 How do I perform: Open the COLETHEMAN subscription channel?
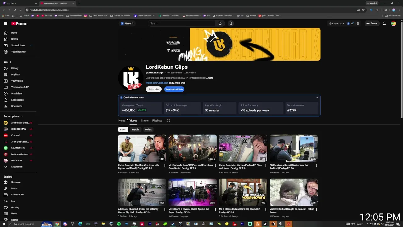(18, 129)
